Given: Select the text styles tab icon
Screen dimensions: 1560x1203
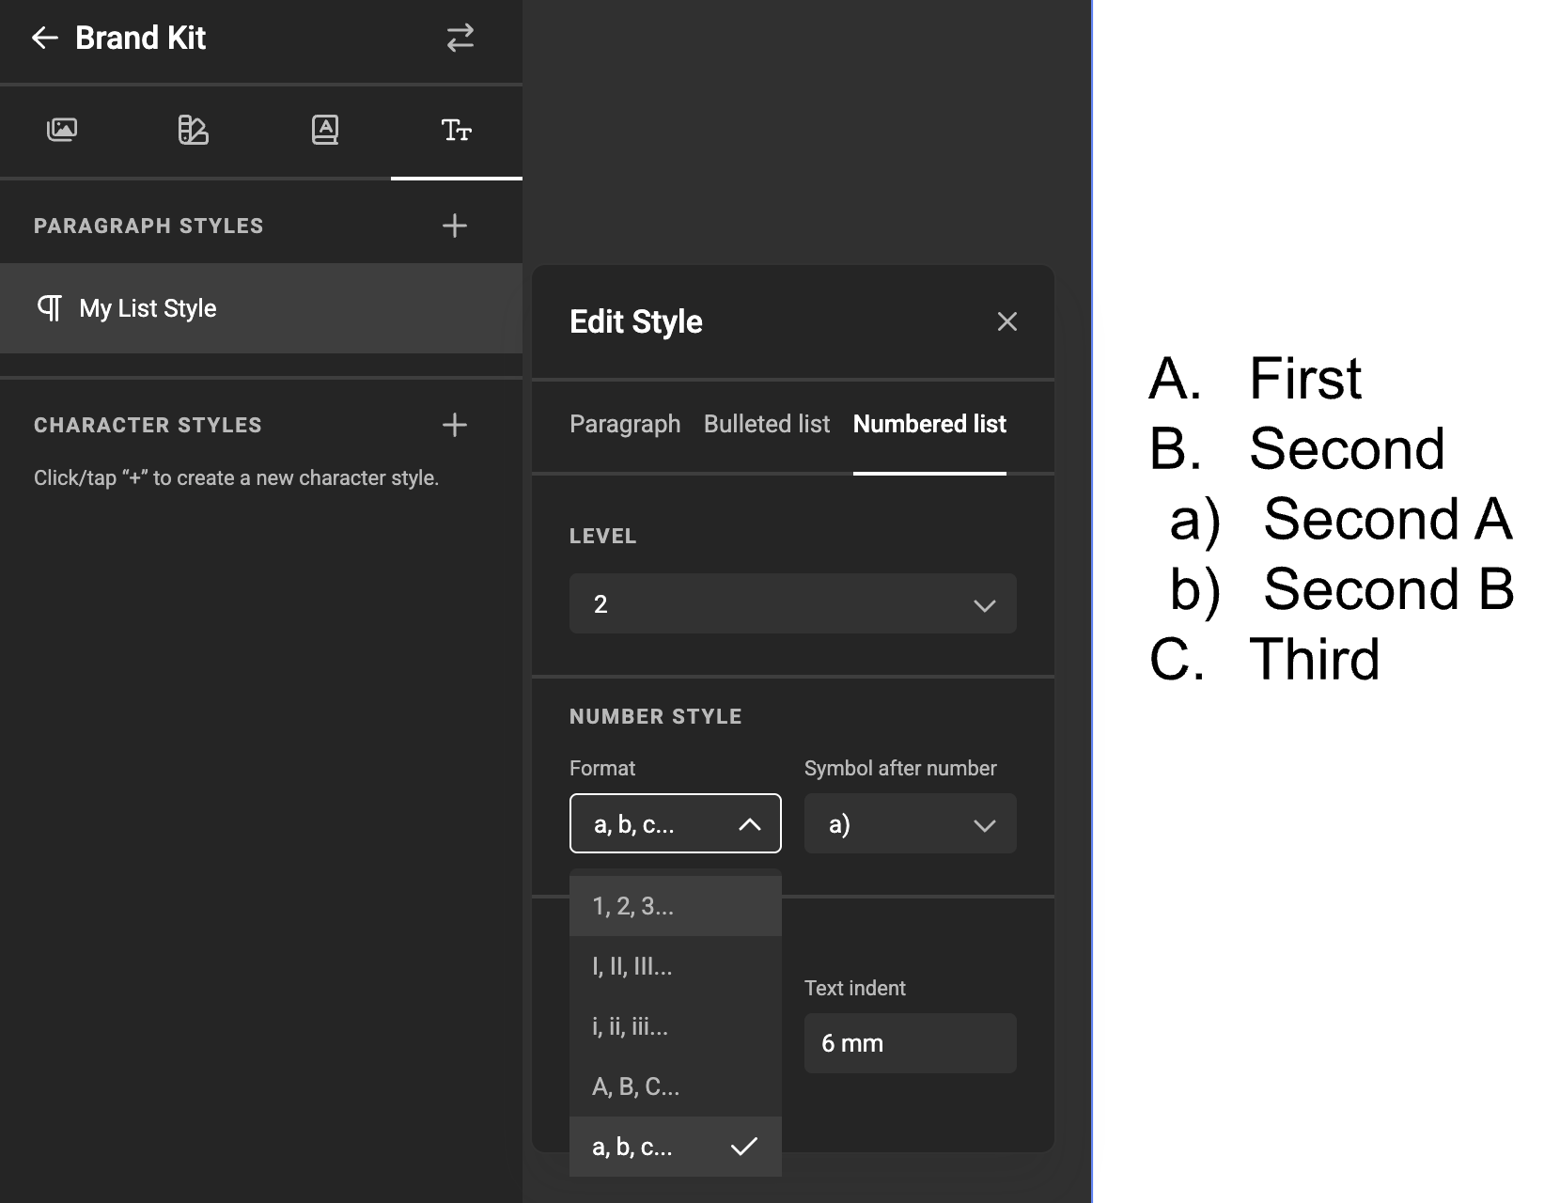Looking at the screenshot, I should tap(457, 130).
